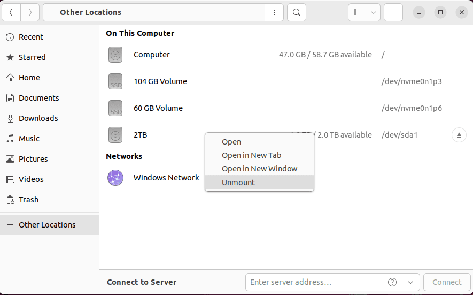Click the Home house icon in sidebar

click(x=10, y=78)
